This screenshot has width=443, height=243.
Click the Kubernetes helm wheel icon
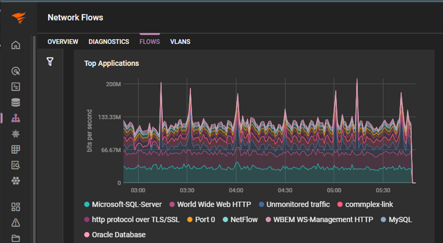tap(16, 134)
